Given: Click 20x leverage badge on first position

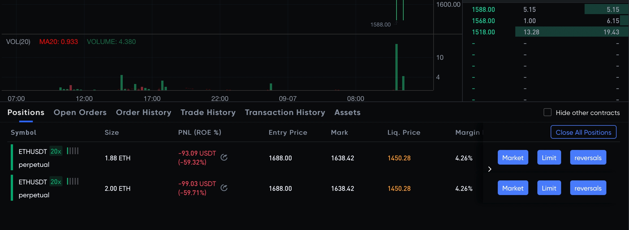Looking at the screenshot, I should pos(56,151).
